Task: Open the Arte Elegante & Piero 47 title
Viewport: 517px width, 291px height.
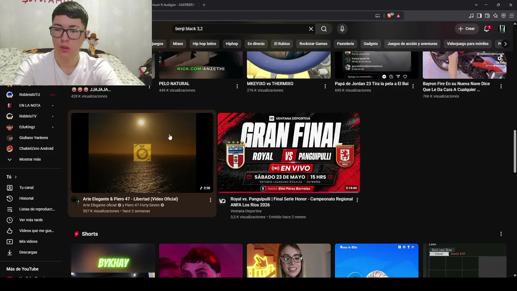Action: (x=130, y=199)
